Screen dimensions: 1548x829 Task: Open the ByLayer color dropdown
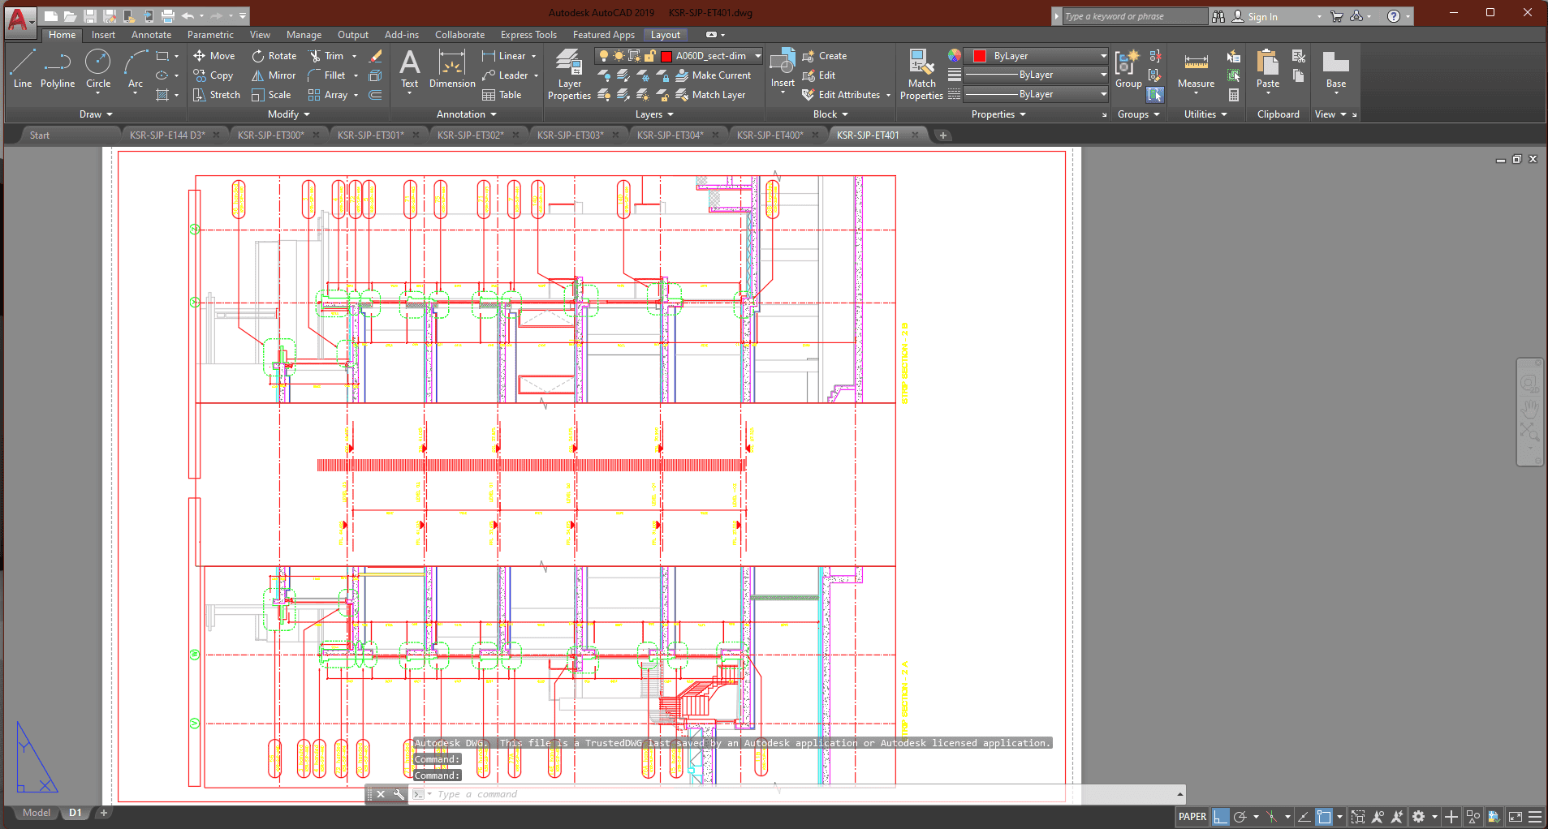click(x=1103, y=56)
